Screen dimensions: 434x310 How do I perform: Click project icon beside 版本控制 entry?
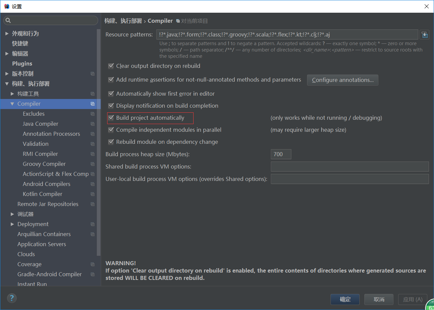click(92, 74)
